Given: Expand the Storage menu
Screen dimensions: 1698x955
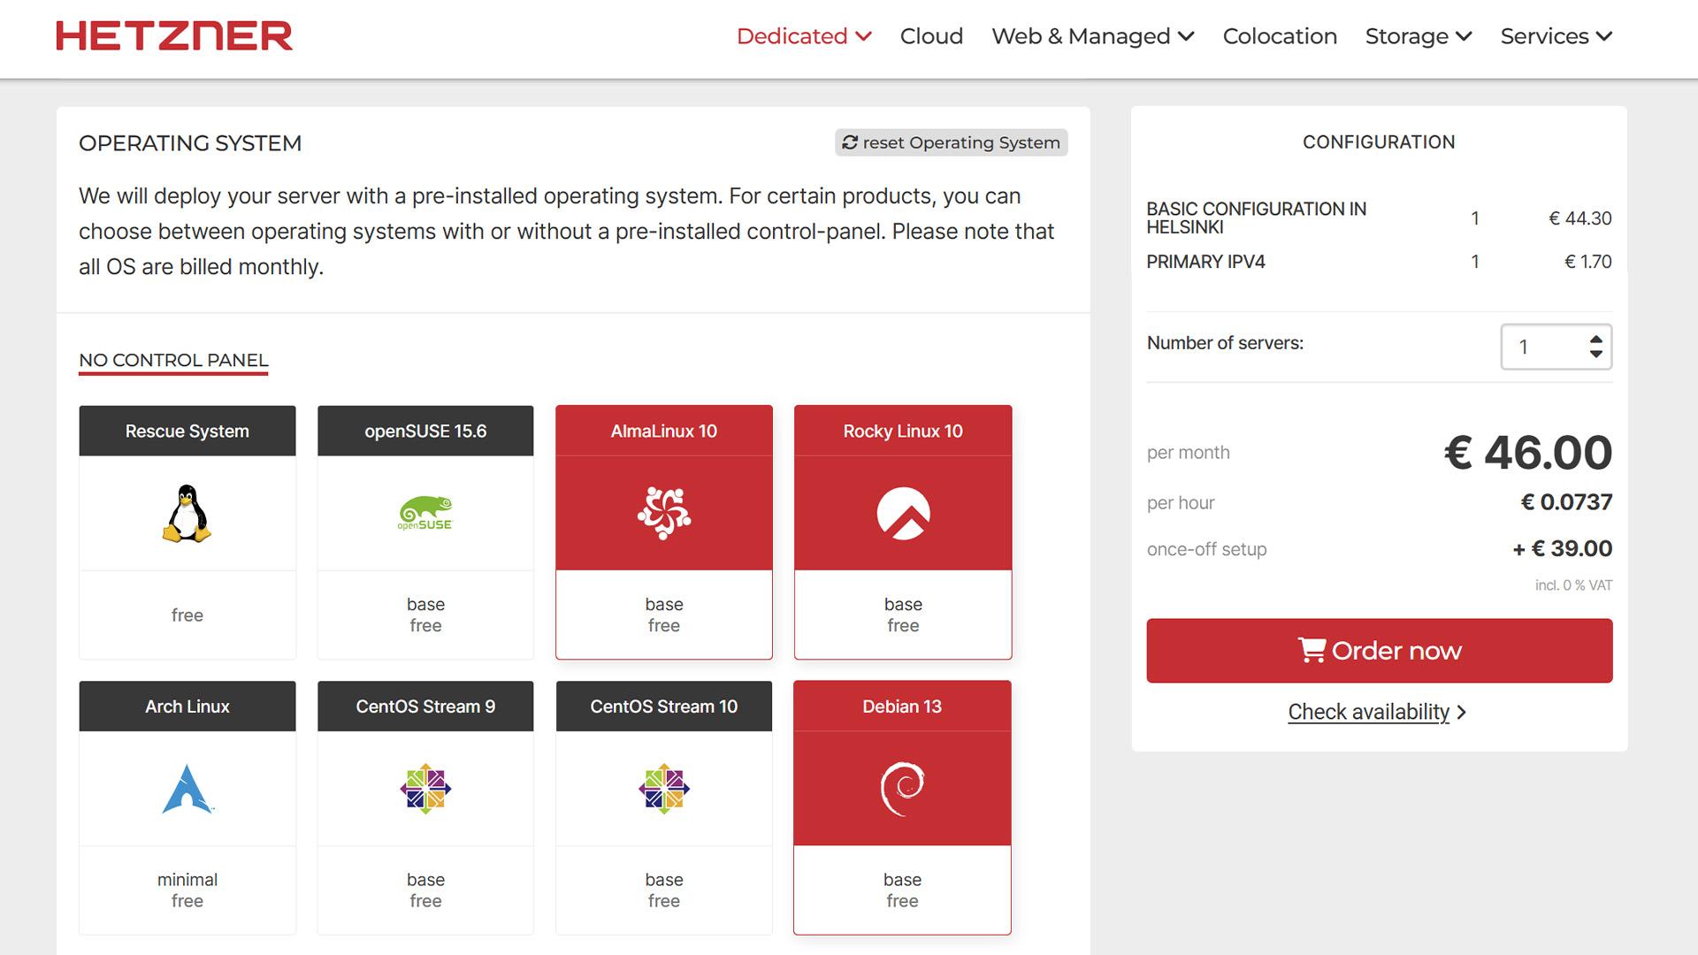Looking at the screenshot, I should (x=1418, y=36).
